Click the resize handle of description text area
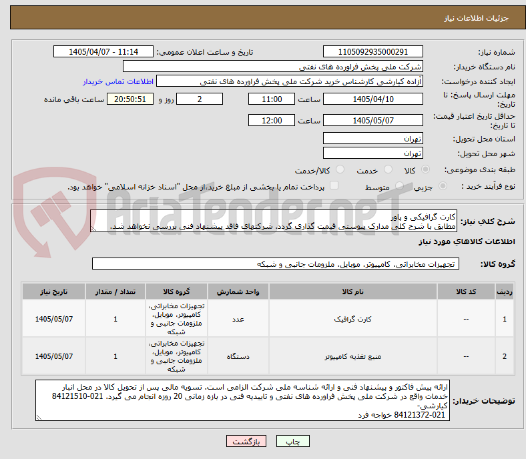Screen dimensions: 526x459 click(x=93, y=229)
